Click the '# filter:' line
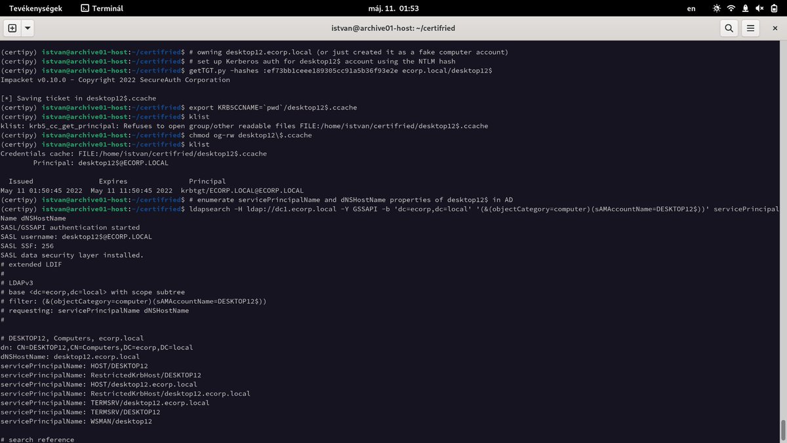Image resolution: width=787 pixels, height=443 pixels. (134, 300)
